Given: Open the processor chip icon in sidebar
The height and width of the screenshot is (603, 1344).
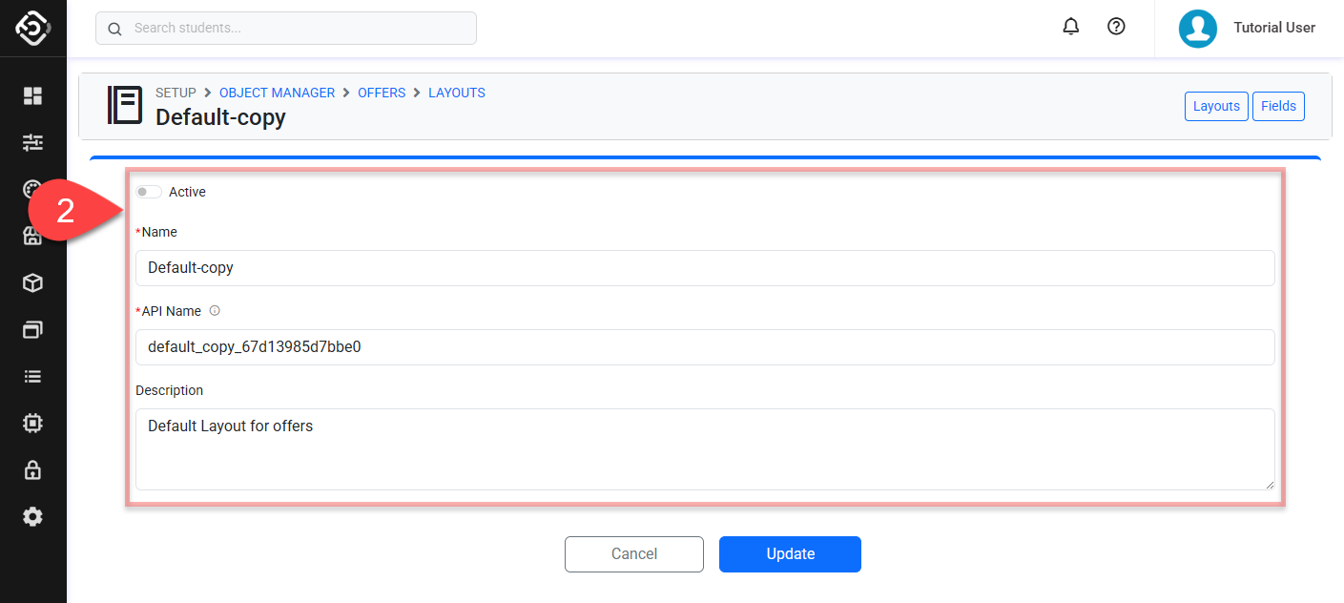Looking at the screenshot, I should tap(33, 423).
